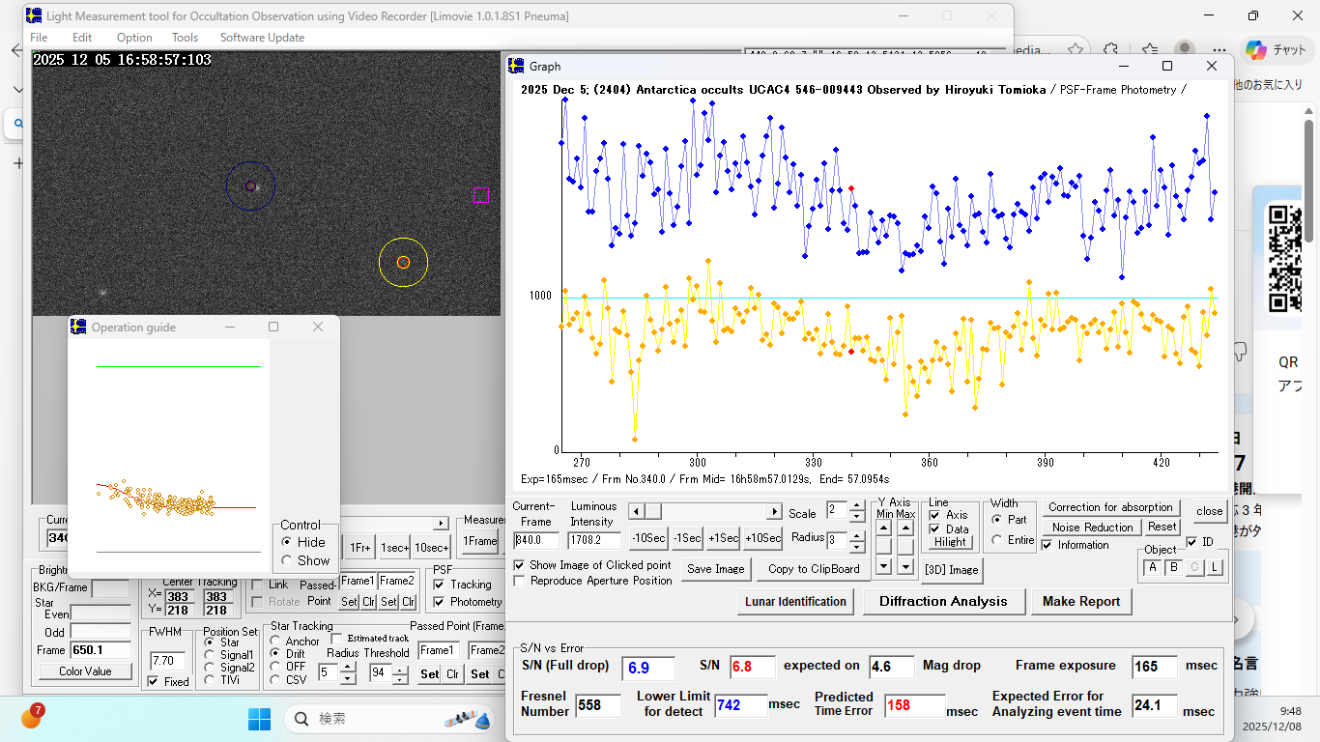Open the Software Update menu
The height and width of the screenshot is (742, 1320).
coord(262,38)
